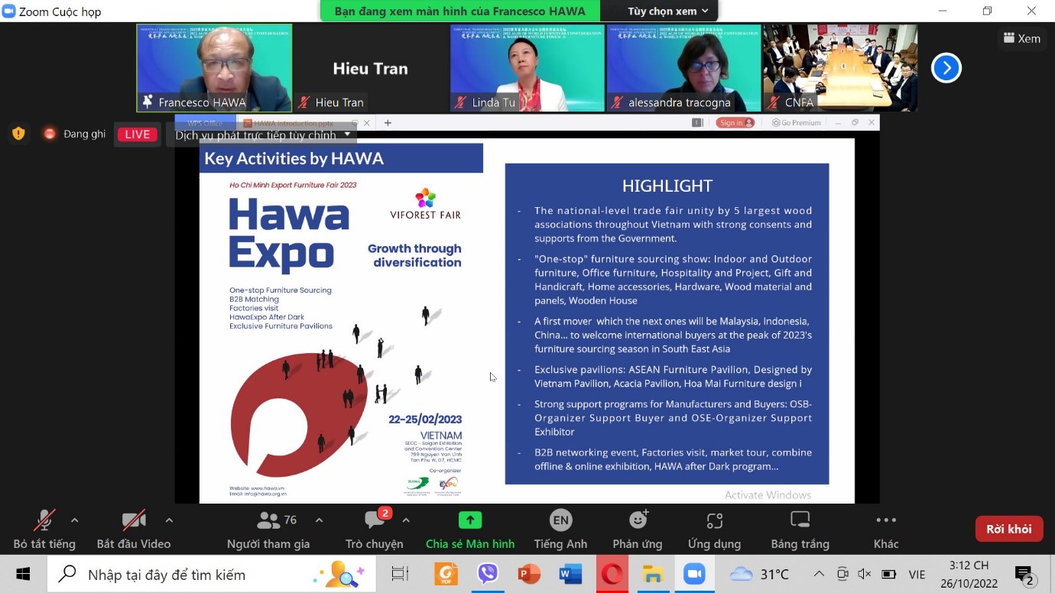Show hidden system tray icons arrow
The height and width of the screenshot is (593, 1055).
[819, 574]
